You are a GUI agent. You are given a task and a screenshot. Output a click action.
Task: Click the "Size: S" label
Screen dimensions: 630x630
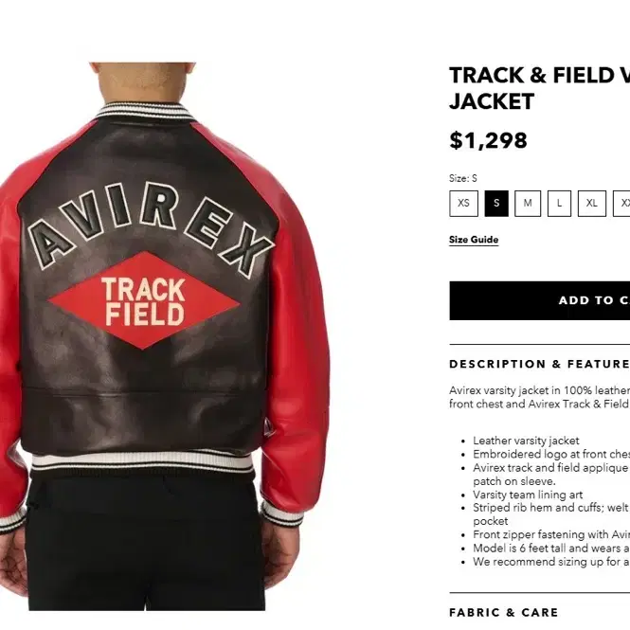click(x=463, y=178)
